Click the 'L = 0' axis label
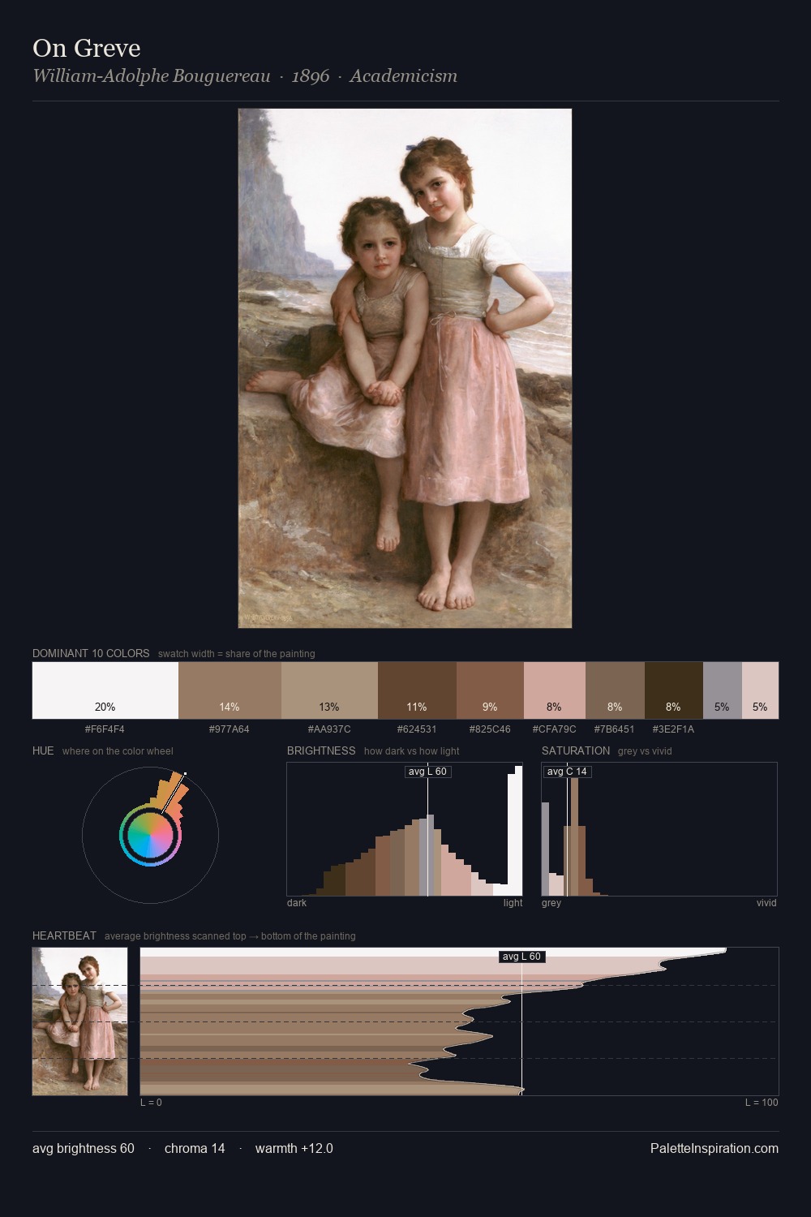Screen dimensions: 811x1217 151,1103
